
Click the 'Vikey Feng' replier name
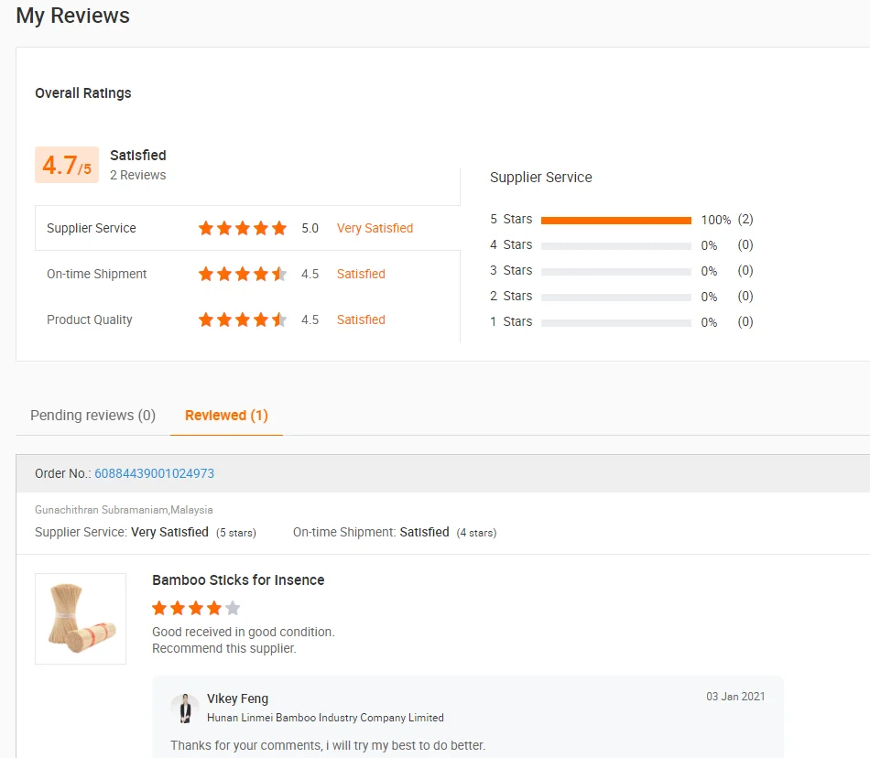(237, 698)
